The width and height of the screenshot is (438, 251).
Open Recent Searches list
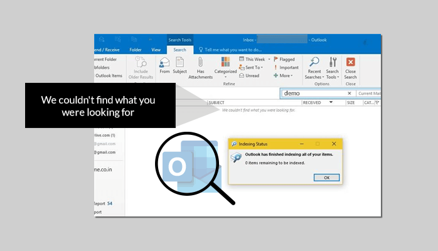pyautogui.click(x=314, y=68)
